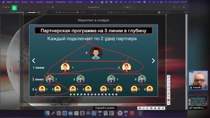Screen dimensions: 210x118
Task: Open a new Safari tab with plus
Action: pyautogui.click(x=179, y=7)
